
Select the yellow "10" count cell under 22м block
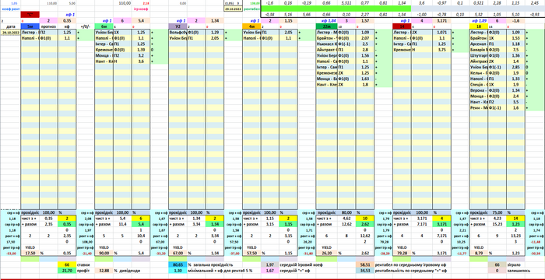point(365,219)
